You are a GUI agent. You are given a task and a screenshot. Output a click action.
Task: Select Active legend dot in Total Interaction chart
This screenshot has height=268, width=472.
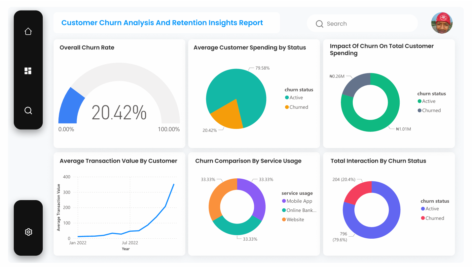[x=423, y=209]
